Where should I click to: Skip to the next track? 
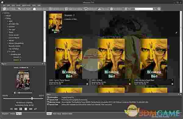tap(30, 109)
